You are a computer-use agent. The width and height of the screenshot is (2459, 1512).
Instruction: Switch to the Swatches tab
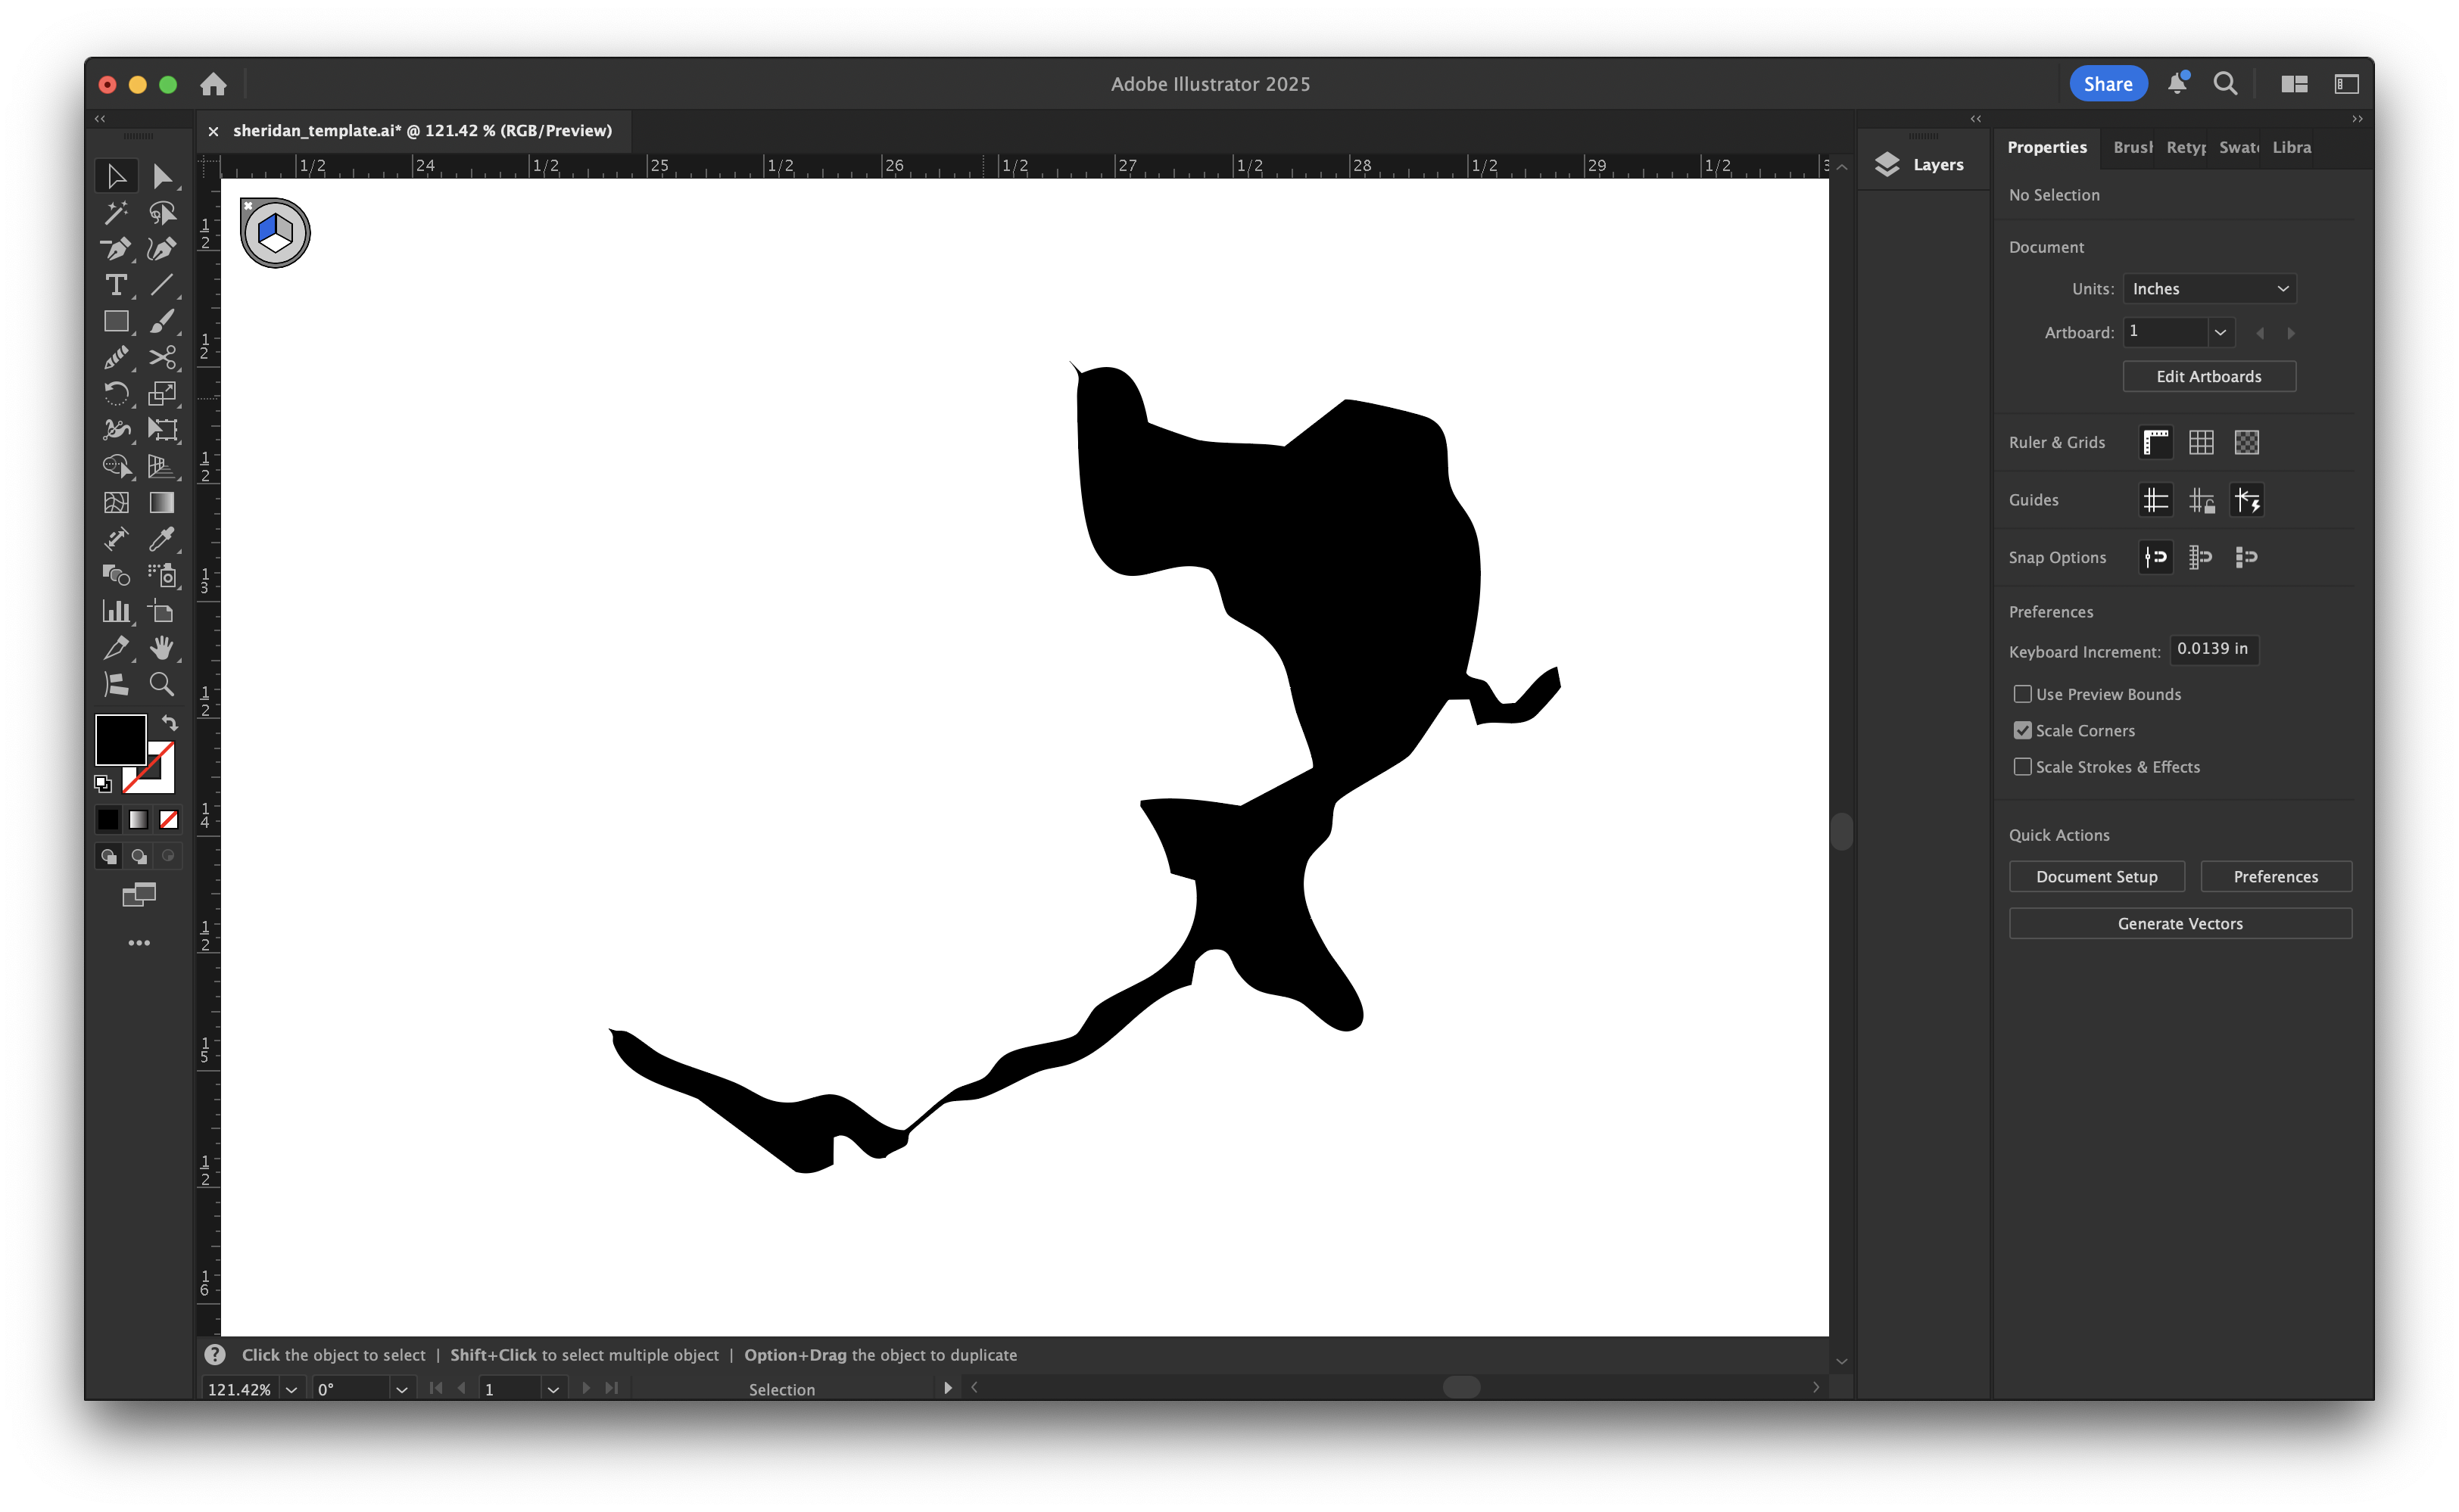coord(2239,147)
